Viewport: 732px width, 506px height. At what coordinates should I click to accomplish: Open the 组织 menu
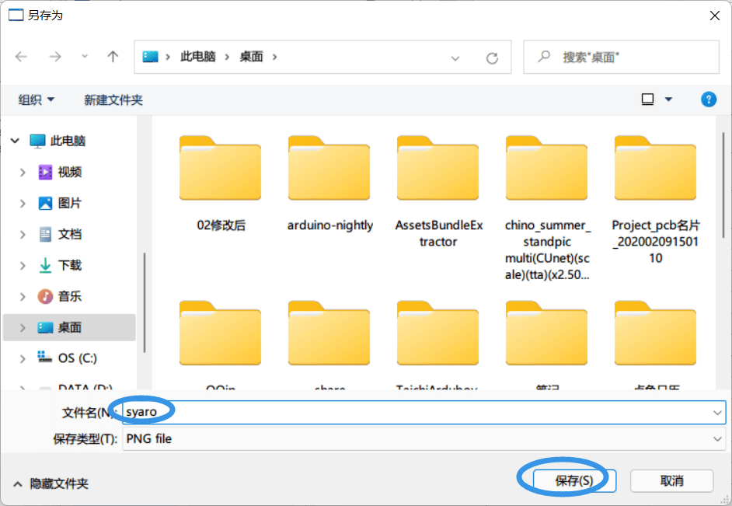pyautogui.click(x=36, y=99)
